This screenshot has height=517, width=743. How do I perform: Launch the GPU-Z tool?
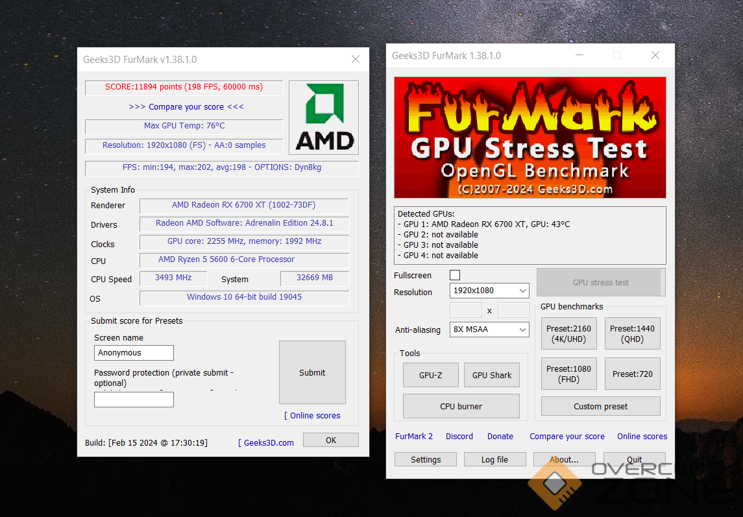tap(431, 376)
